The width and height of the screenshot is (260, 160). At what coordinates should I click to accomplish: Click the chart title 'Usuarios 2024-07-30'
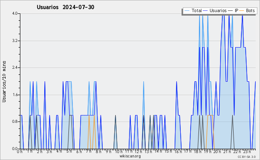(x=65, y=7)
